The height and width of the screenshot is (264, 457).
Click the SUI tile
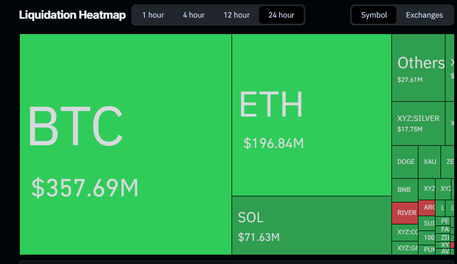(x=428, y=223)
